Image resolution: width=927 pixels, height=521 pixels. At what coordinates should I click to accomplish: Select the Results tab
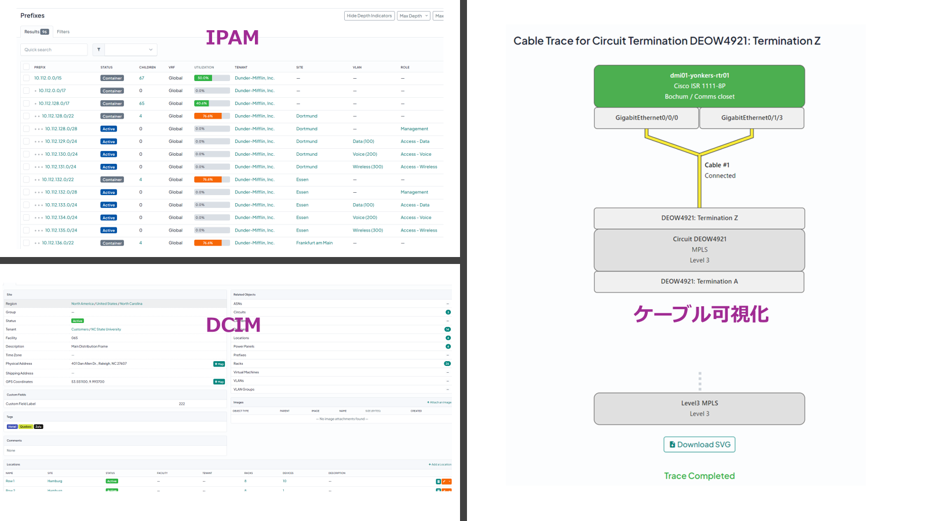[x=36, y=32]
